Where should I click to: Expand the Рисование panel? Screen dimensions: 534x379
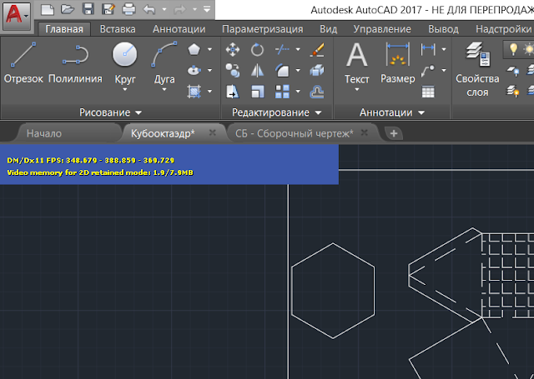pyautogui.click(x=110, y=112)
